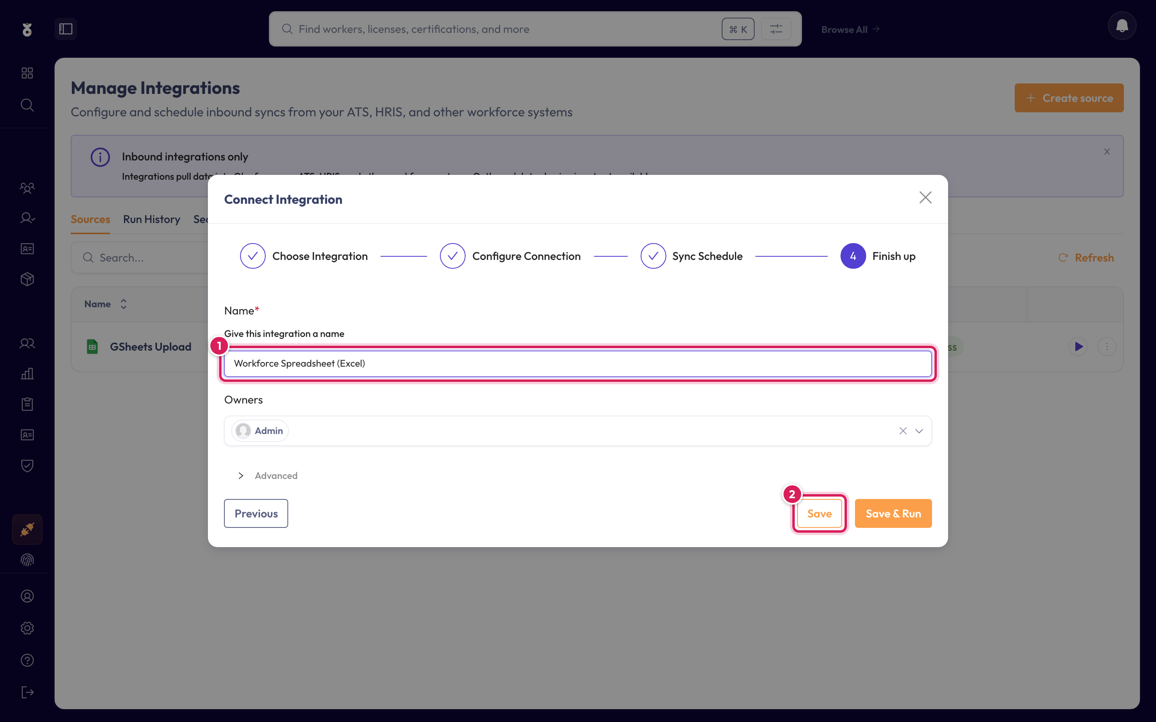Viewport: 1156px width, 722px height.
Task: Click the Create source button
Action: [x=1069, y=98]
